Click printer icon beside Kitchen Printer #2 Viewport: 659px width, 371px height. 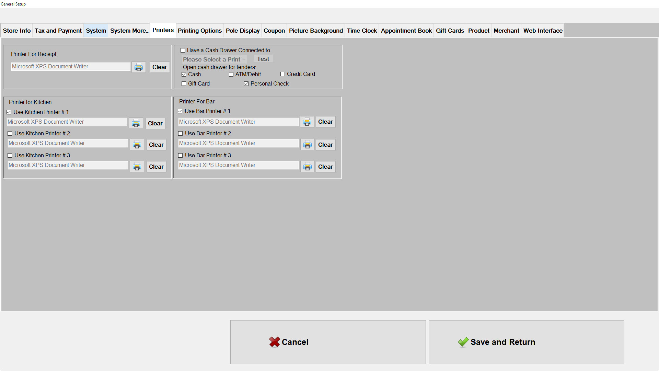tap(137, 145)
